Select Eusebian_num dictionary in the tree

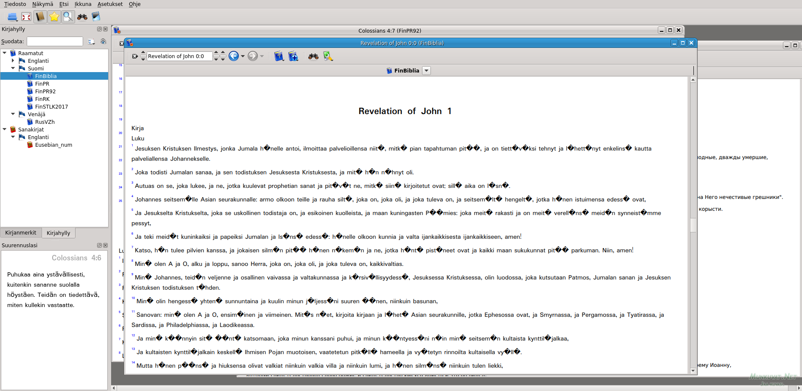[x=53, y=145]
